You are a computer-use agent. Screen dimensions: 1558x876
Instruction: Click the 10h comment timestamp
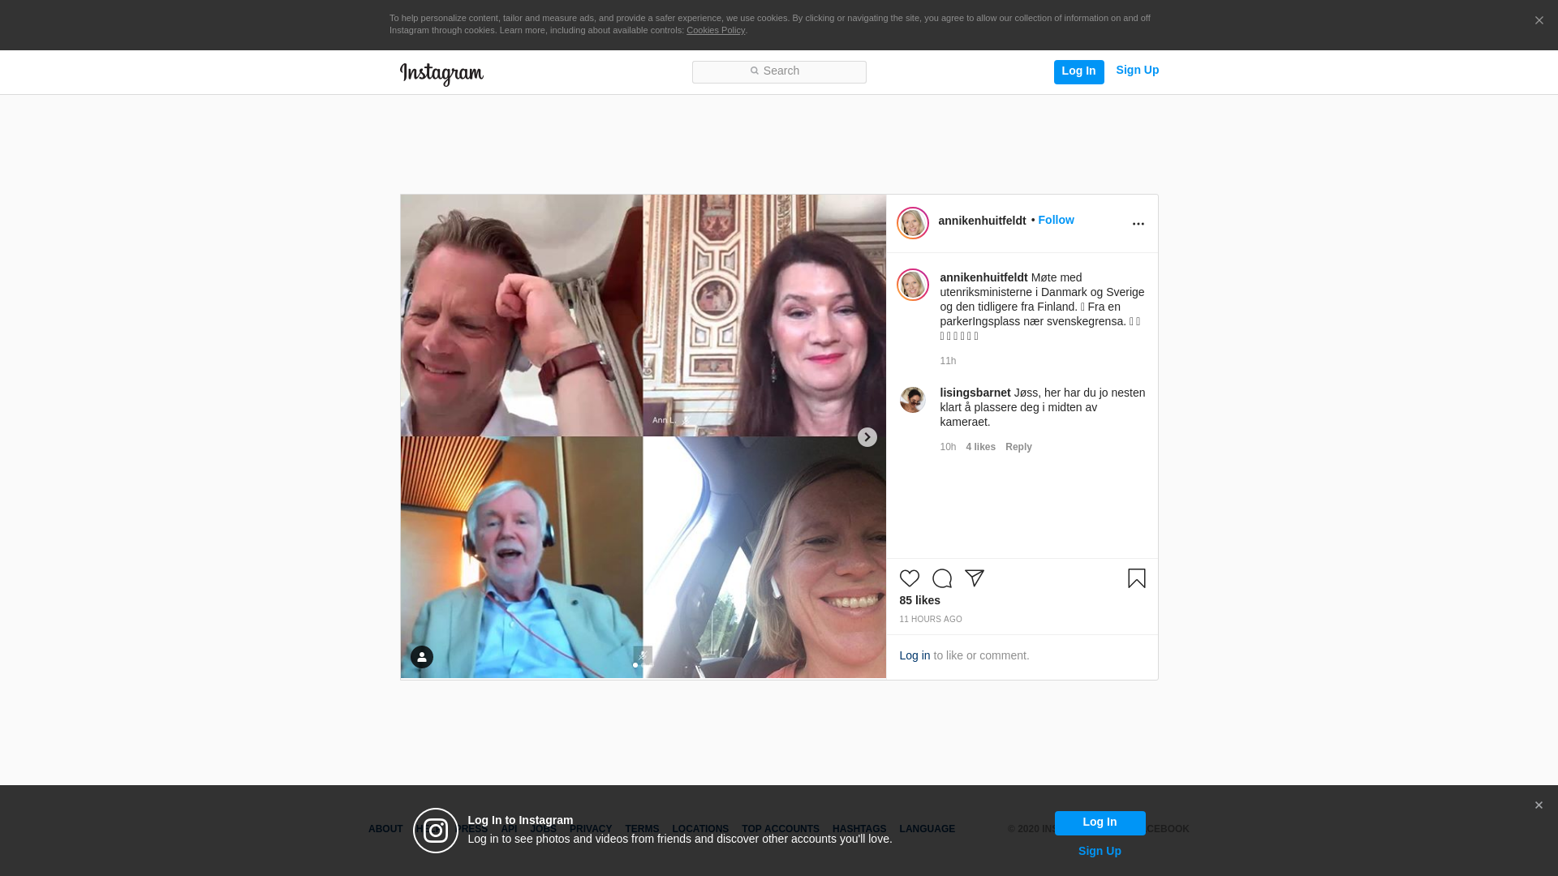tap(948, 447)
